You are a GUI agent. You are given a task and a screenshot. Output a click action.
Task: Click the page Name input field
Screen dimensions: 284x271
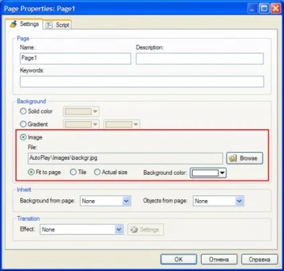coord(76,59)
